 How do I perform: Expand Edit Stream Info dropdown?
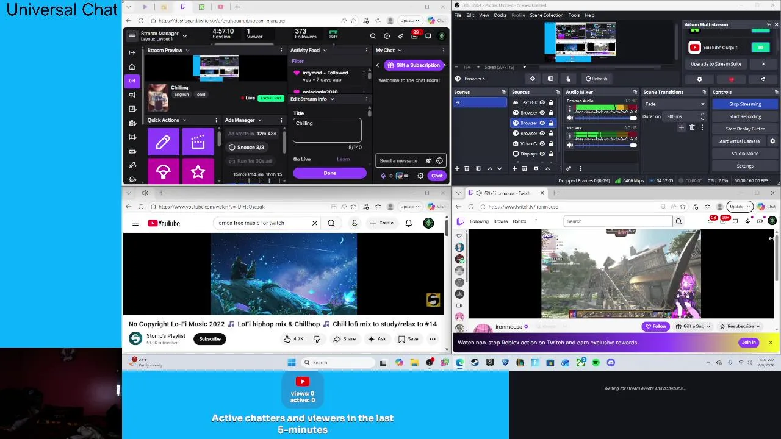[332, 99]
